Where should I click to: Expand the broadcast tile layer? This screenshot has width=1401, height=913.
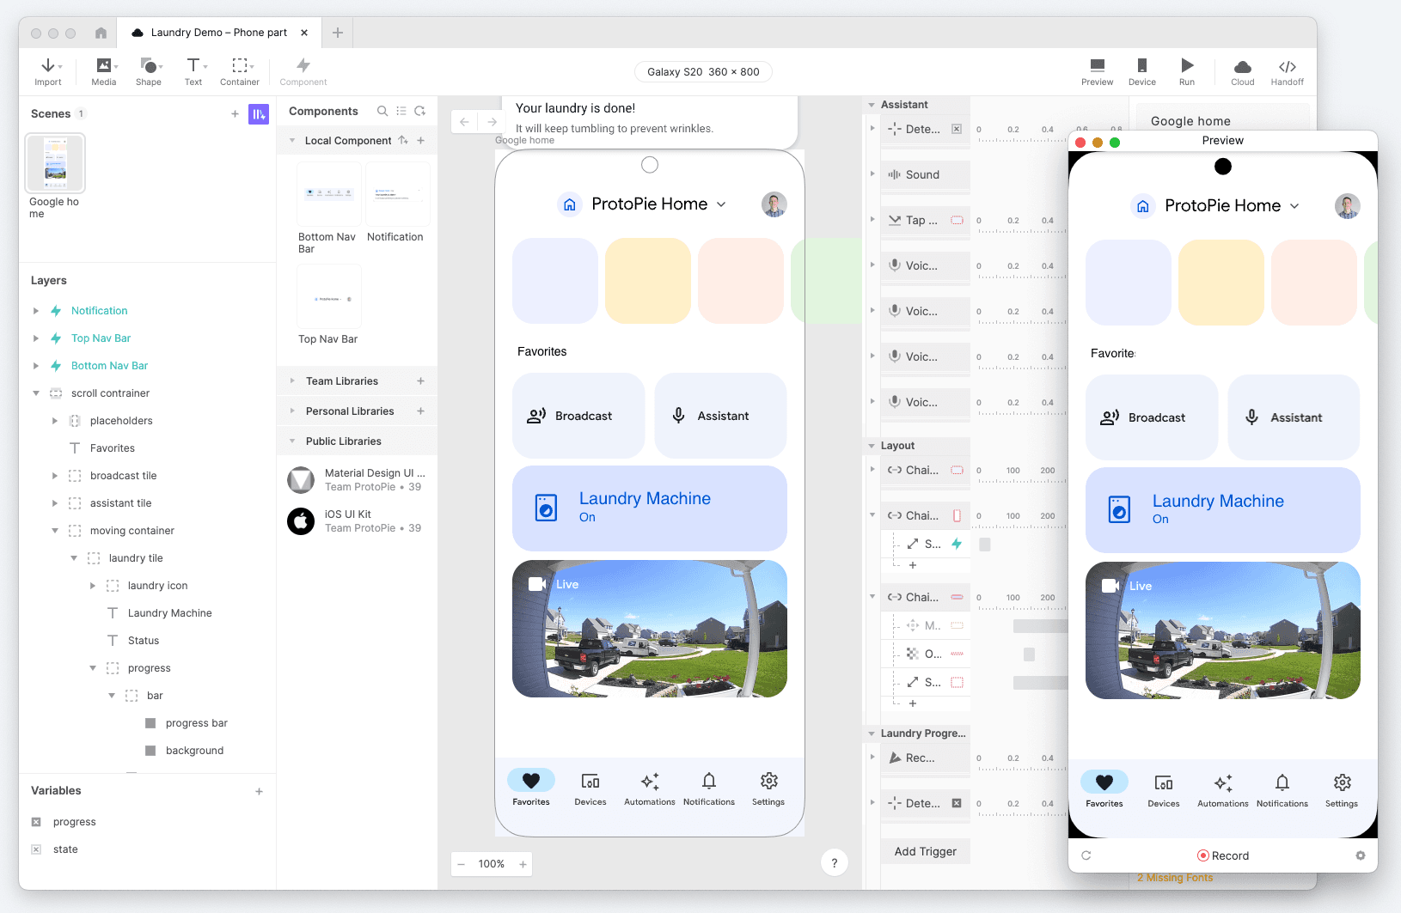tap(55, 475)
